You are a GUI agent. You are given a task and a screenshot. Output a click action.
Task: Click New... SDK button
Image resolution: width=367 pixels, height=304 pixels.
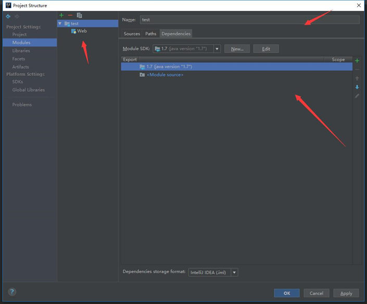(237, 49)
